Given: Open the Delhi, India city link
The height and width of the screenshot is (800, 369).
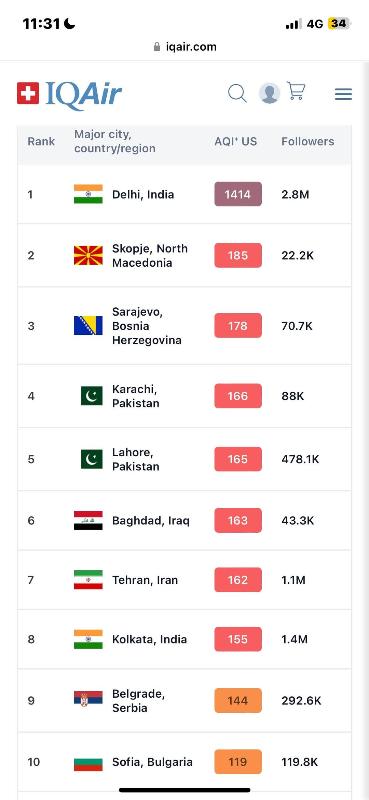Looking at the screenshot, I should pyautogui.click(x=143, y=194).
